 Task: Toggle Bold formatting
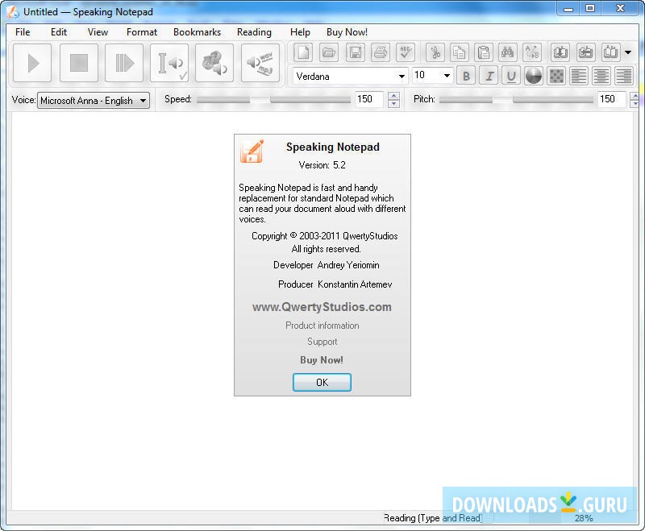(466, 76)
